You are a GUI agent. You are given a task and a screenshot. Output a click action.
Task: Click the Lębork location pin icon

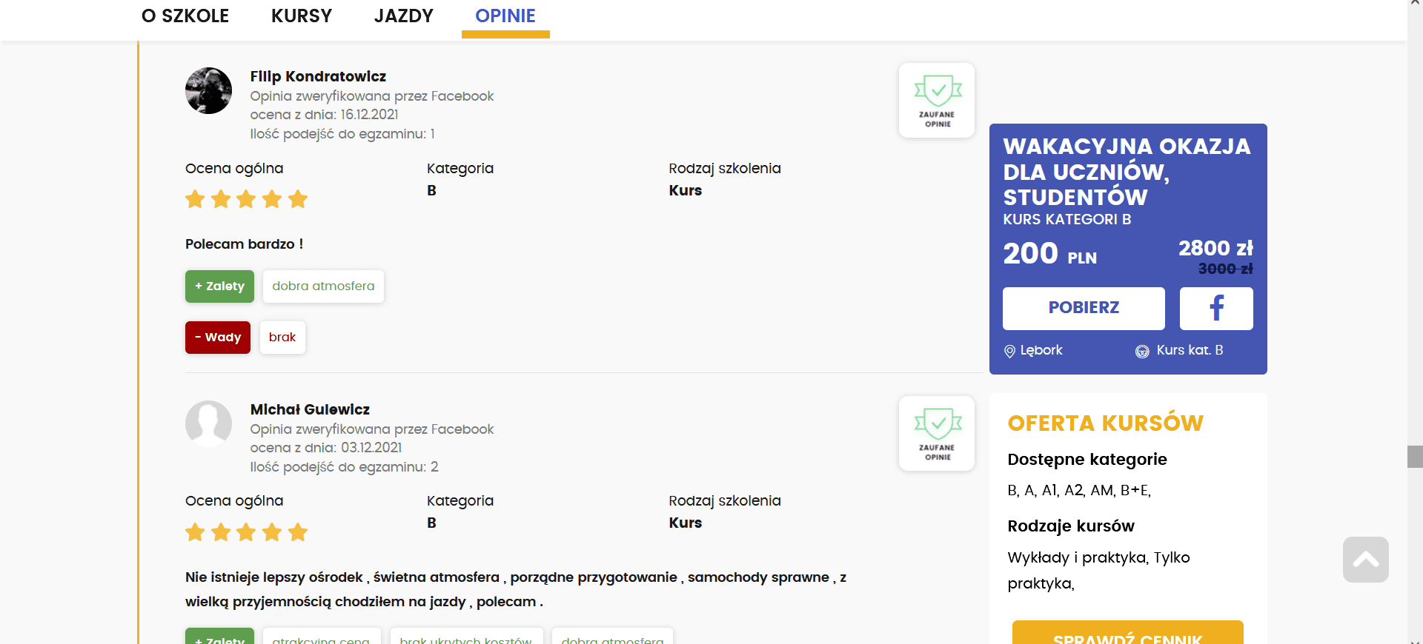(1009, 351)
